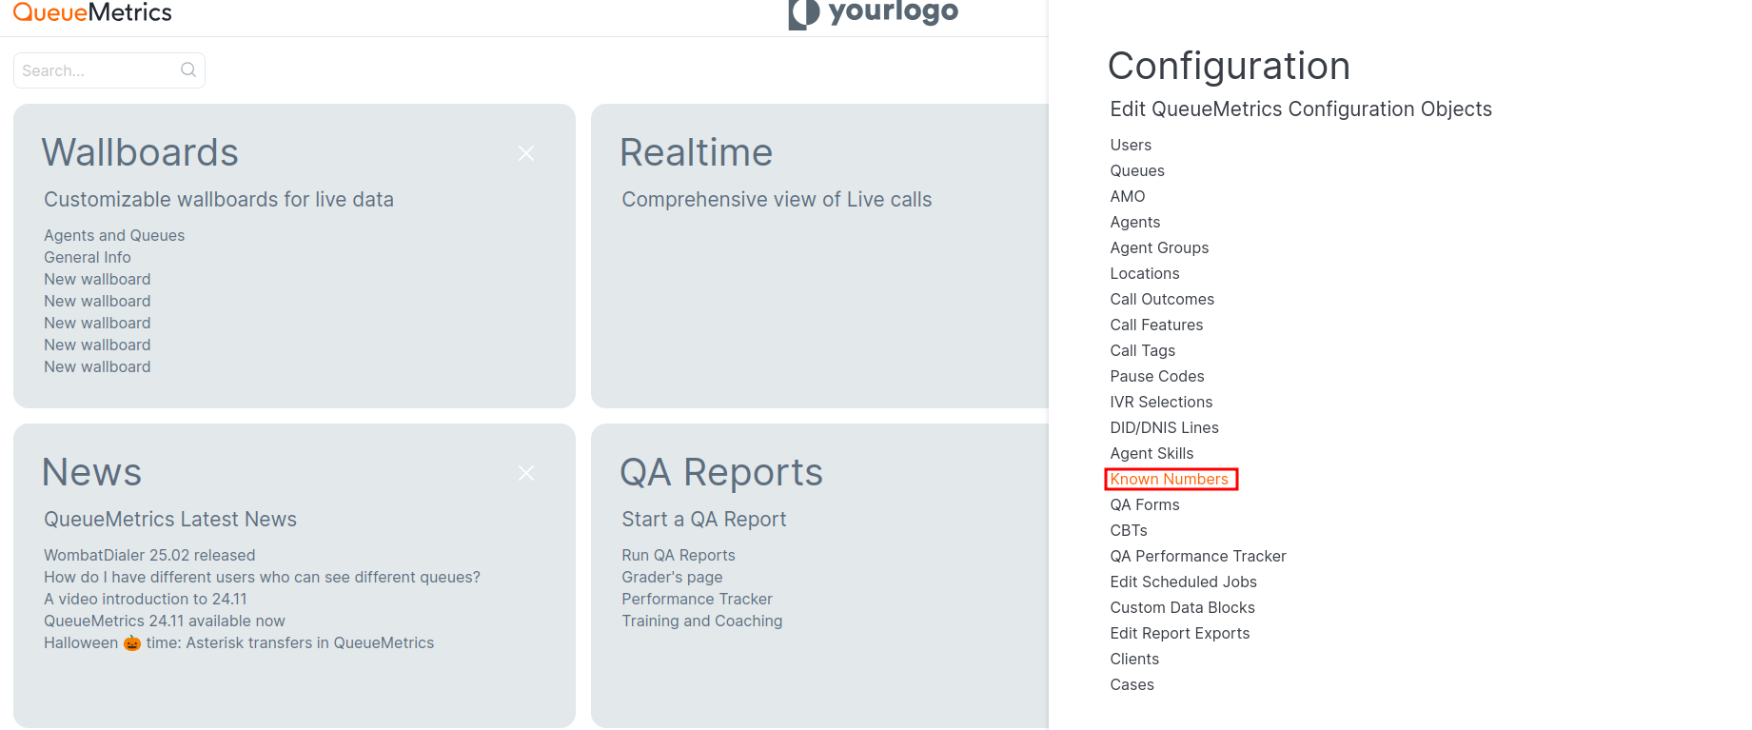Open Users configuration
The height and width of the screenshot is (730, 1752).
pos(1131,145)
